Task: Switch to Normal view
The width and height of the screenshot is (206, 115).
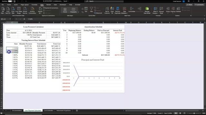Action: [176, 113]
